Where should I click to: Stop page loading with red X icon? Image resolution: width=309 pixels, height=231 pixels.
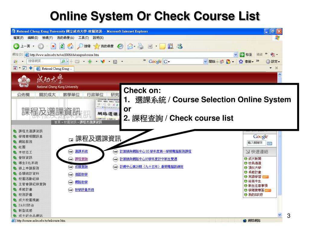[x=53, y=46]
